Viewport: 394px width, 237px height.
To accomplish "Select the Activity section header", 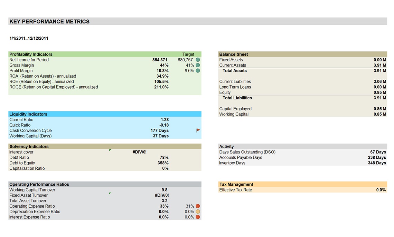I will click(226, 147).
